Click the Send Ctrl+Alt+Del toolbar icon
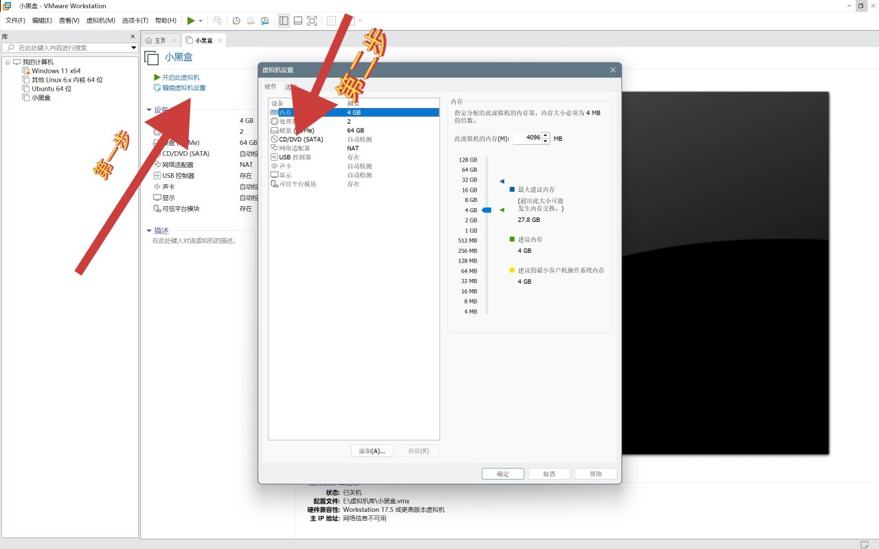The image size is (879, 549). tap(217, 21)
